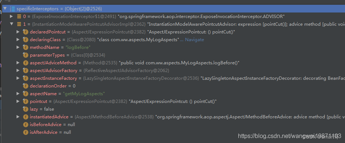Expand the aspectJAdvisorFactory field

point(18,71)
